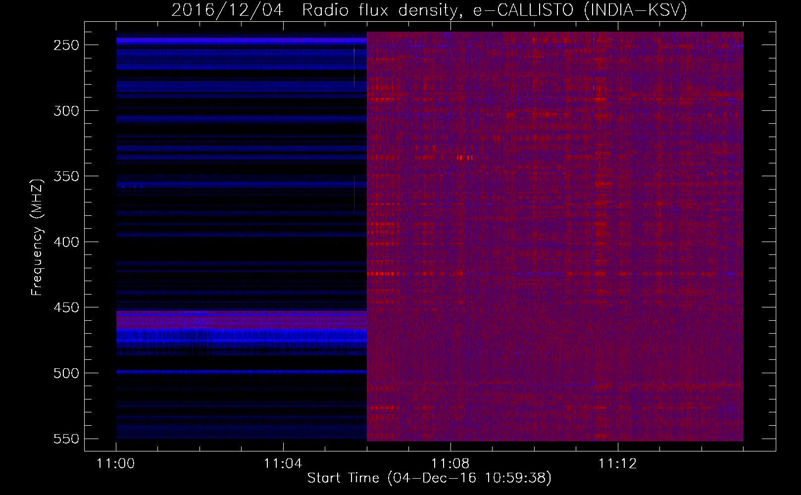Screen dimensions: 801x495
Task: Click the bright blue band near 500 MHz
Action: pos(242,371)
